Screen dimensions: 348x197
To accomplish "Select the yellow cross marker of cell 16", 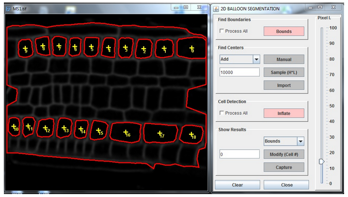I will tap(125, 132).
